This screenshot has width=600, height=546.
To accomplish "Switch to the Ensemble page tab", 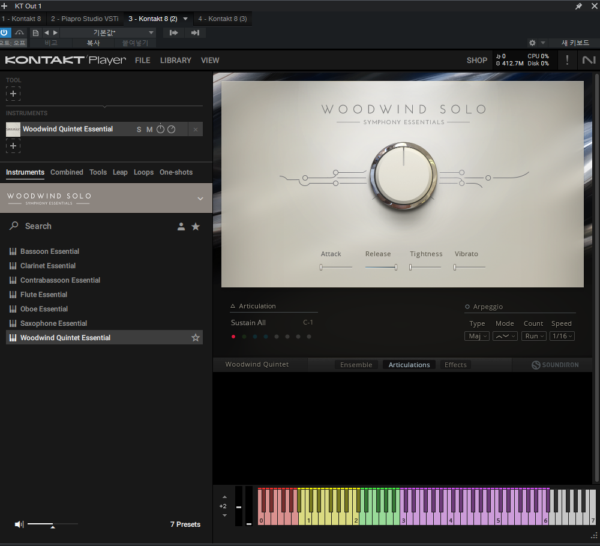I will 356,365.
